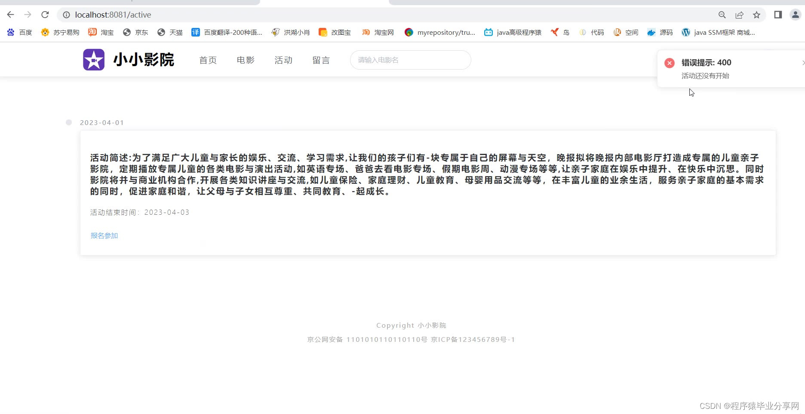The image size is (805, 414).
Task: Open the 天猫 bookmark
Action: coord(170,32)
